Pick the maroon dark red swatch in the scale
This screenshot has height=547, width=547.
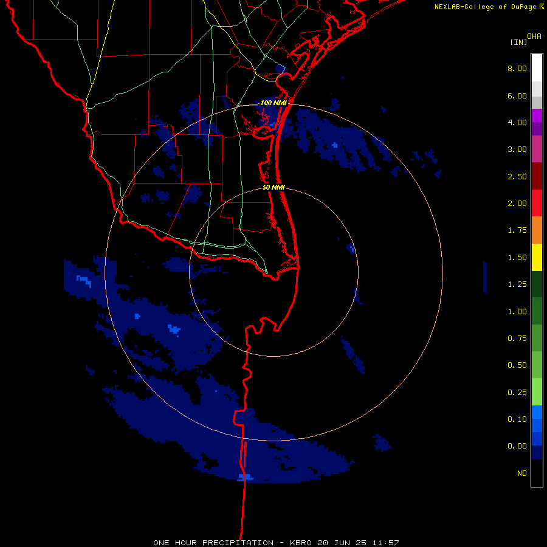click(x=537, y=176)
